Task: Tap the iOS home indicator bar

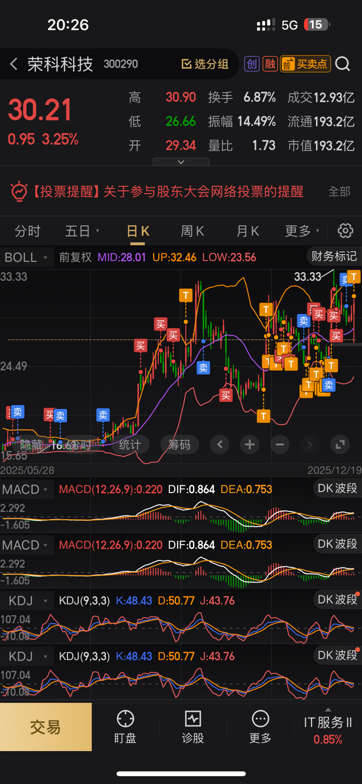Action: point(181,774)
